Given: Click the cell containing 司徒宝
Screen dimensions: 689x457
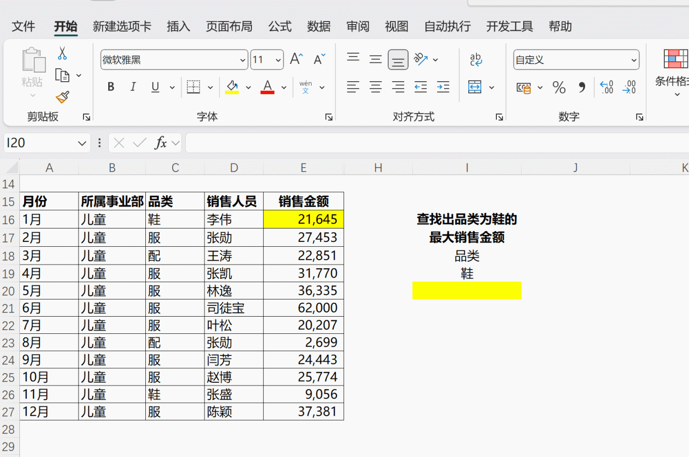Looking at the screenshot, I should (234, 308).
